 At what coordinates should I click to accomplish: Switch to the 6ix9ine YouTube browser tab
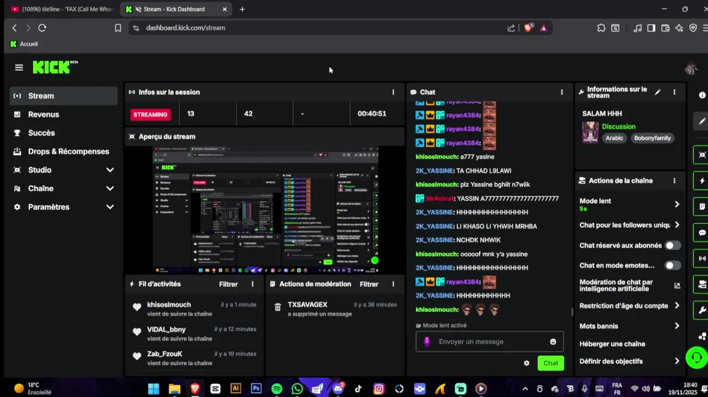coord(62,9)
